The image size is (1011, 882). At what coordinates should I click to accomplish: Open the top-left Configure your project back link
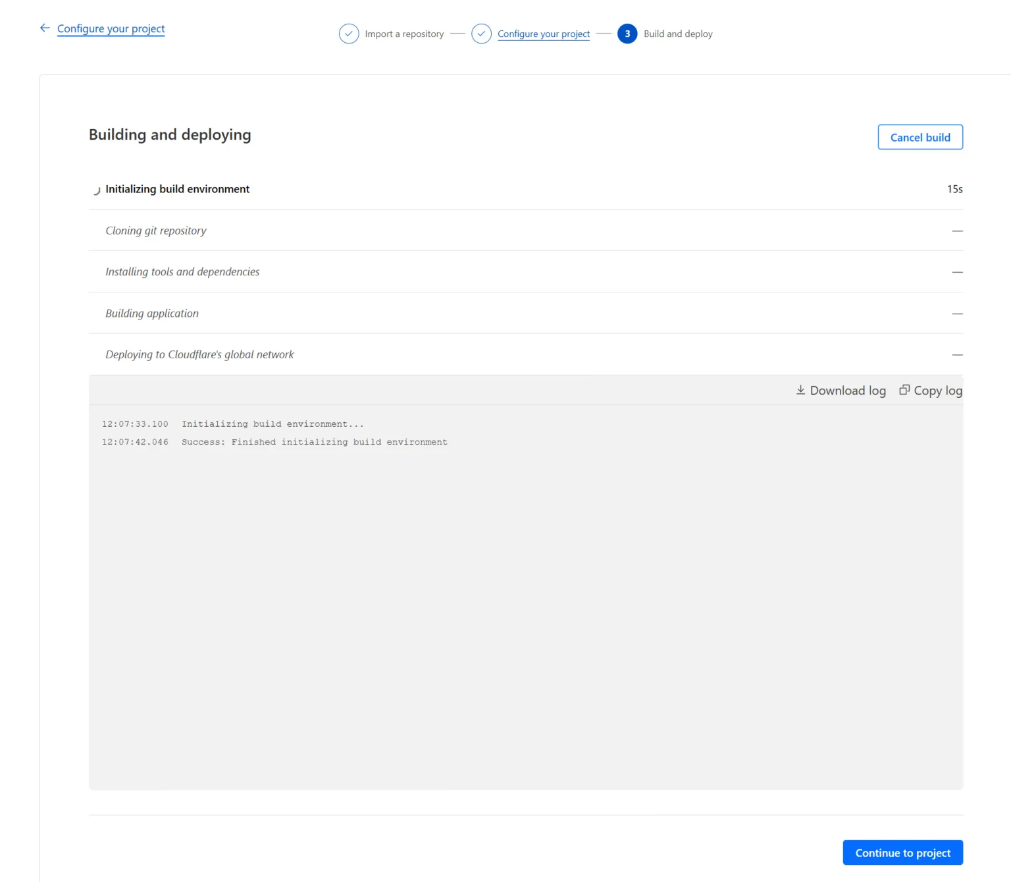click(111, 29)
